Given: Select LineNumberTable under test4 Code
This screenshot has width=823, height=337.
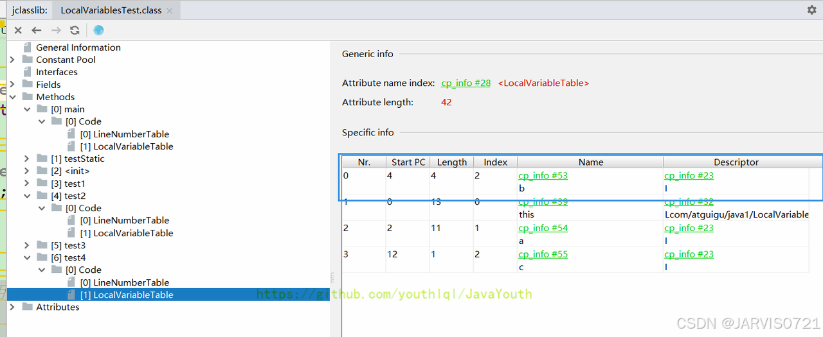Looking at the screenshot, I should click(x=125, y=282).
